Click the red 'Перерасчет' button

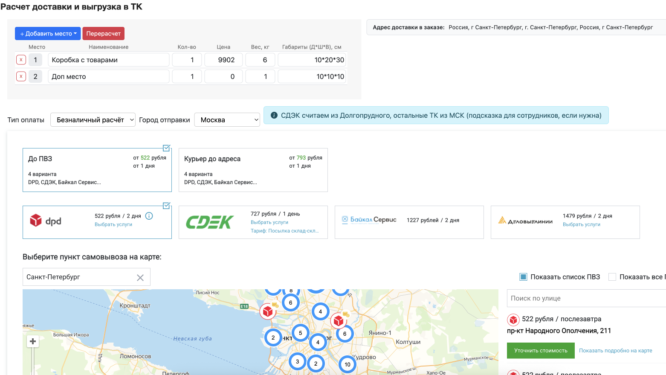pos(103,34)
